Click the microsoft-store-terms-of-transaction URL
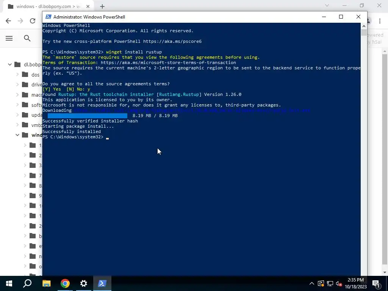Image resolution: width=388 pixels, height=291 pixels. [x=168, y=63]
